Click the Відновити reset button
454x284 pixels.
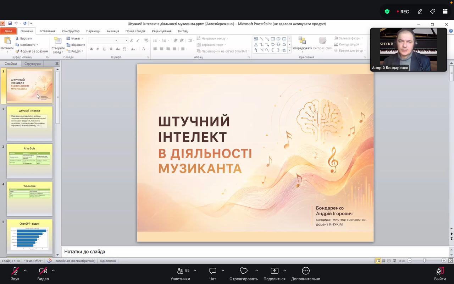click(76, 45)
